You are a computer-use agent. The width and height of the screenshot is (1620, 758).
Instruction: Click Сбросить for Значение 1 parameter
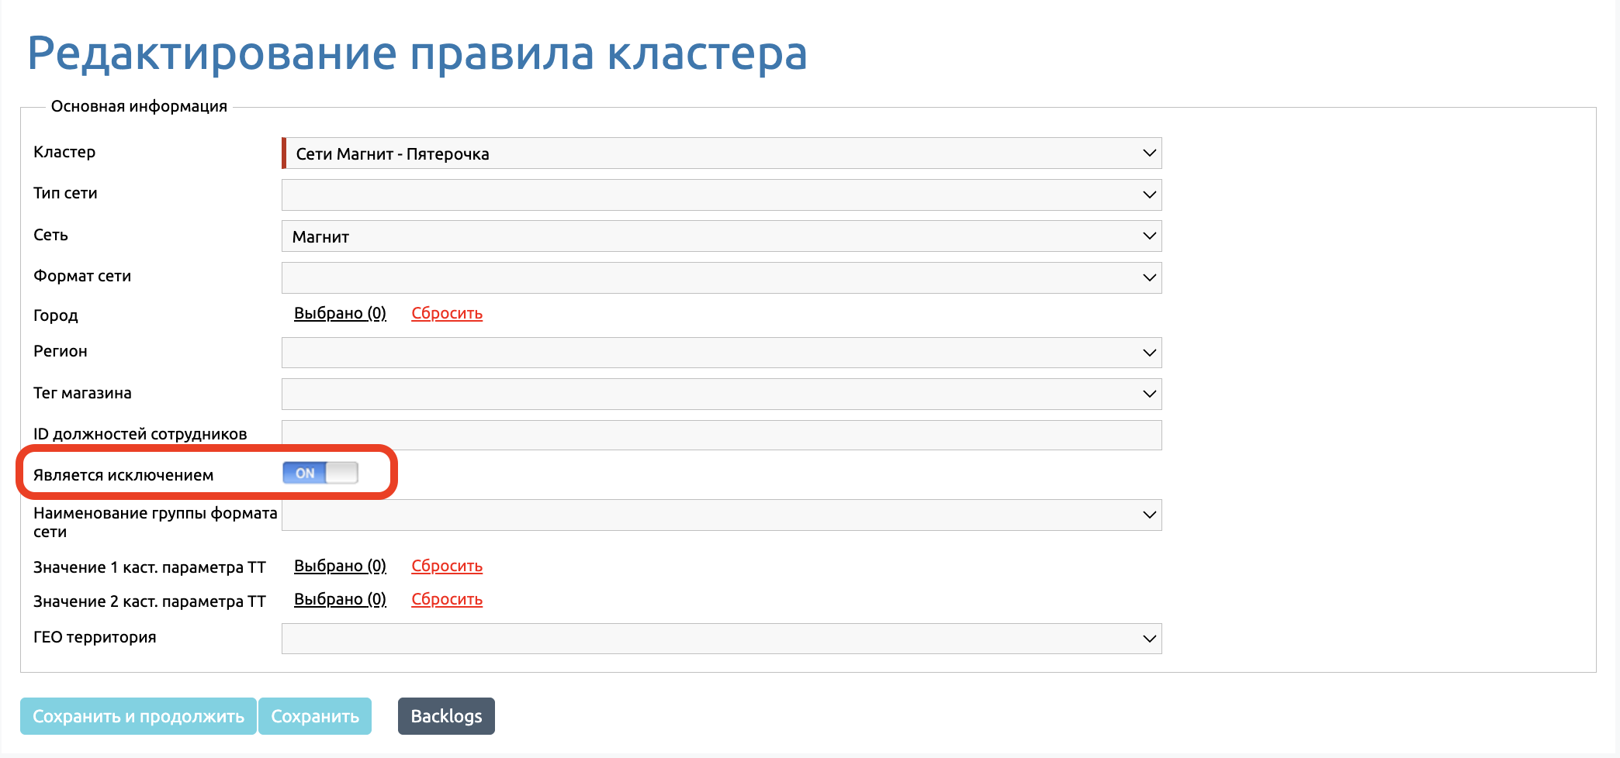point(447,566)
